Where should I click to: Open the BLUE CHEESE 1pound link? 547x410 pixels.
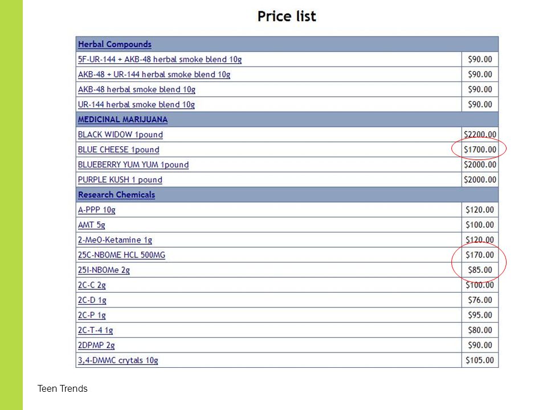(x=119, y=150)
